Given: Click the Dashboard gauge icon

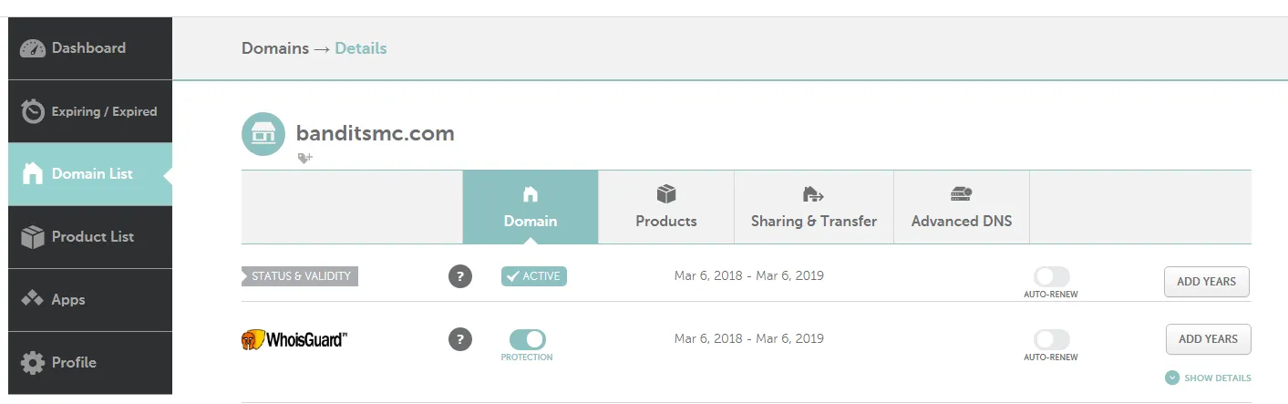Looking at the screenshot, I should (x=33, y=48).
